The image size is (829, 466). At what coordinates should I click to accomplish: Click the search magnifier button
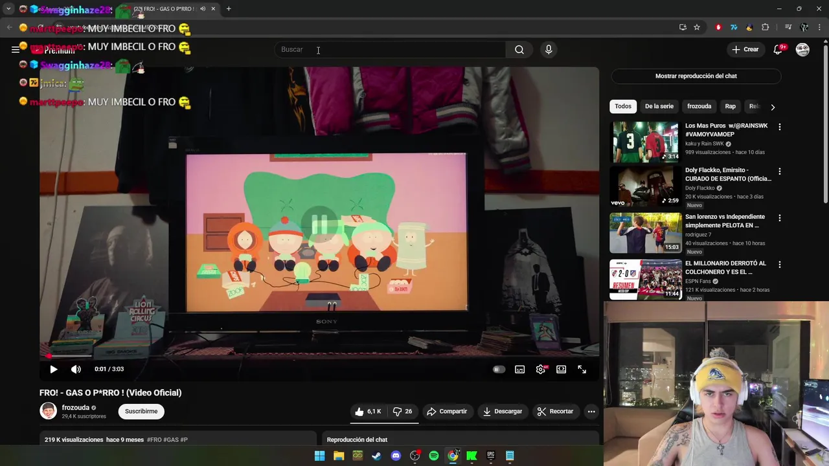(519, 49)
